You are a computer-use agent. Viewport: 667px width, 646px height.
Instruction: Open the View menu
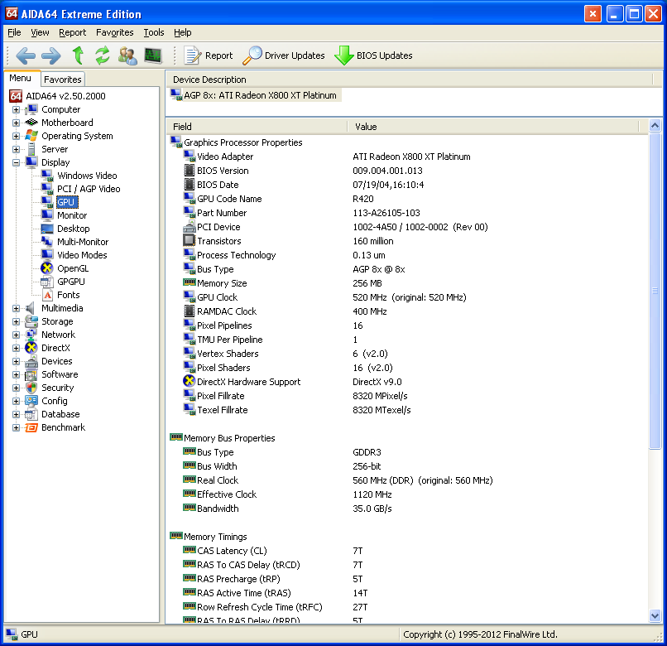(x=40, y=32)
